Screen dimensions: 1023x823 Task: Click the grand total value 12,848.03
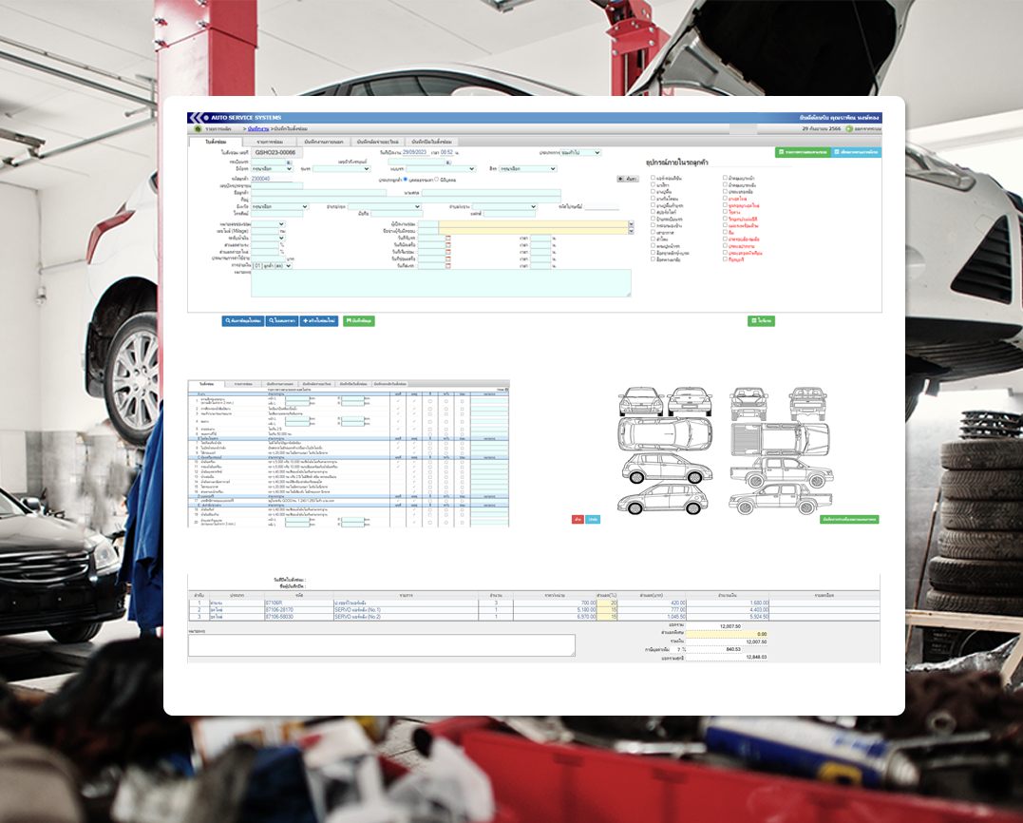(757, 658)
